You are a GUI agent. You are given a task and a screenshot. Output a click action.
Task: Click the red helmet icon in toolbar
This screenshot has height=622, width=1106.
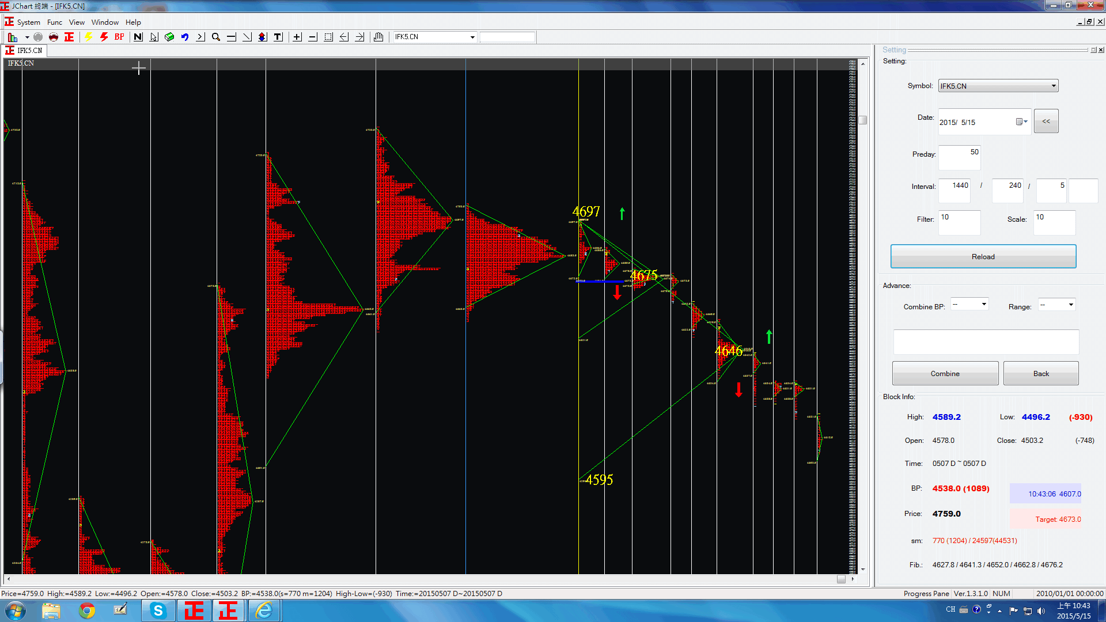click(x=54, y=37)
